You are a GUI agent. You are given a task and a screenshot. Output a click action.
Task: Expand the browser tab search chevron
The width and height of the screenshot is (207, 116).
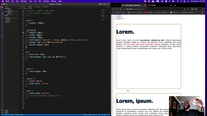click(202, 5)
